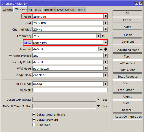Open the Security Profile dropdown
144x132 pixels.
[105, 62]
